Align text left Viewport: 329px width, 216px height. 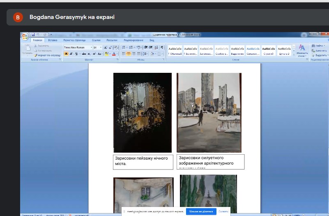coord(124,54)
